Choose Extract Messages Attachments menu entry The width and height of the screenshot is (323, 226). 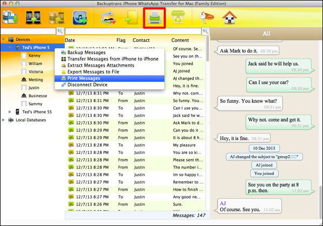click(109, 65)
